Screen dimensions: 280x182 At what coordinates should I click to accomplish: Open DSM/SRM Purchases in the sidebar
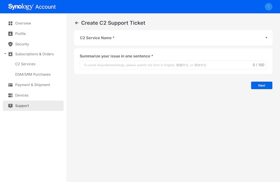click(x=33, y=74)
